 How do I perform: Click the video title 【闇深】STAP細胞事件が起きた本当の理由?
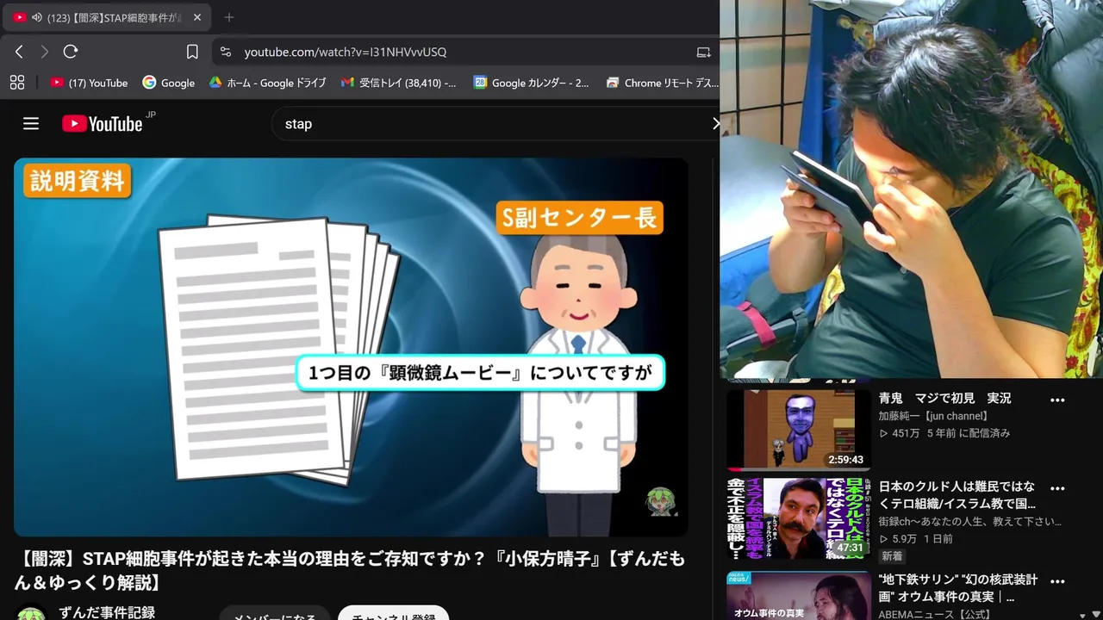[350, 571]
